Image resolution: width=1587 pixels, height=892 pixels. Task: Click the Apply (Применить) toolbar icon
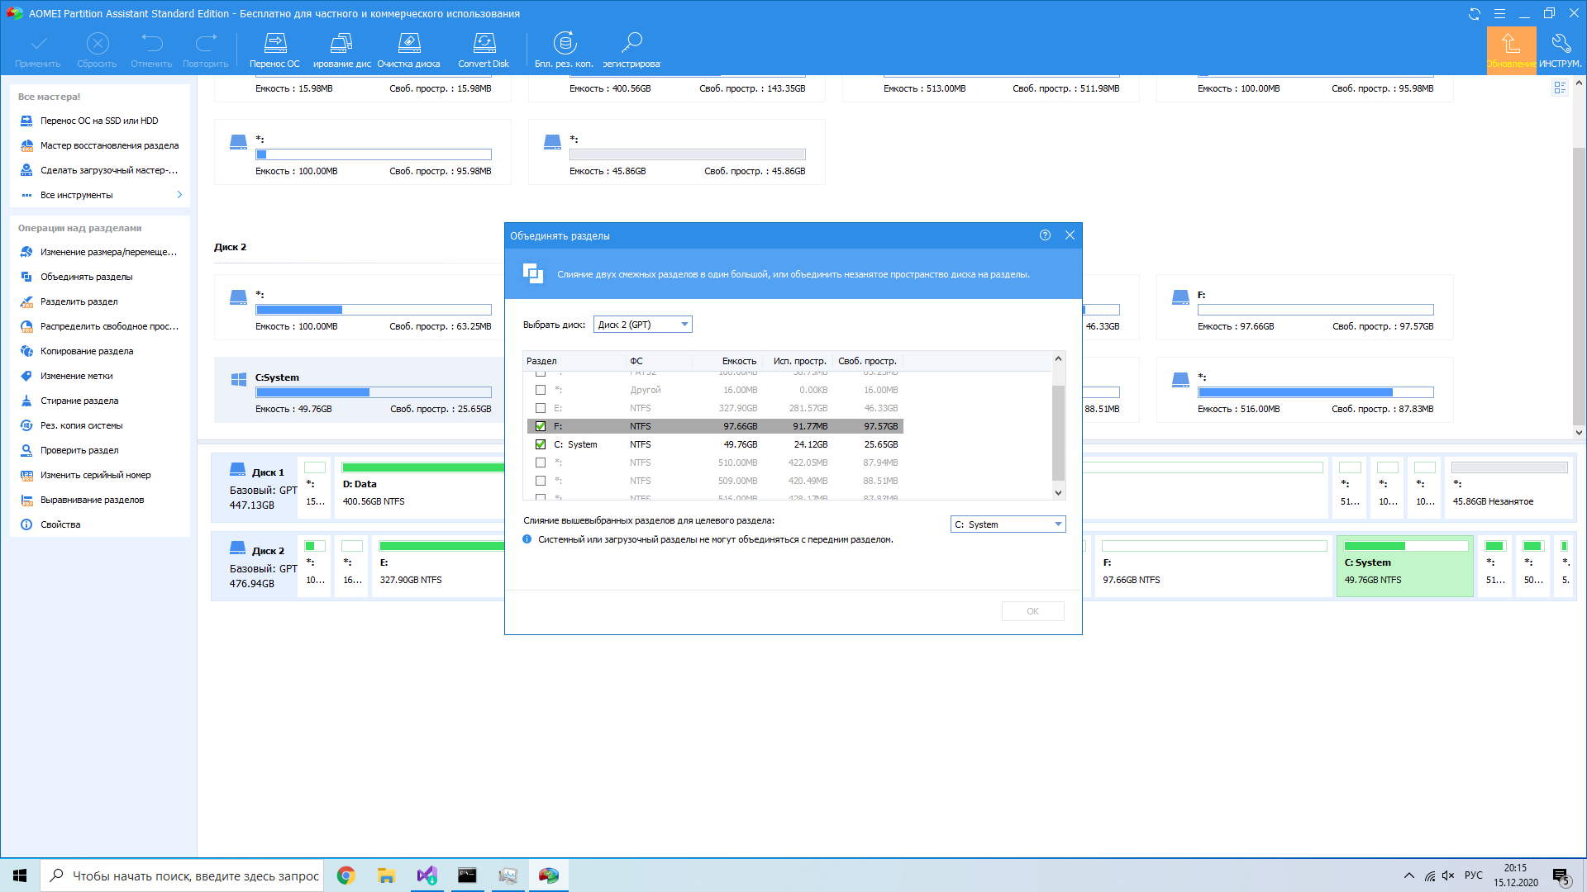pos(38,50)
